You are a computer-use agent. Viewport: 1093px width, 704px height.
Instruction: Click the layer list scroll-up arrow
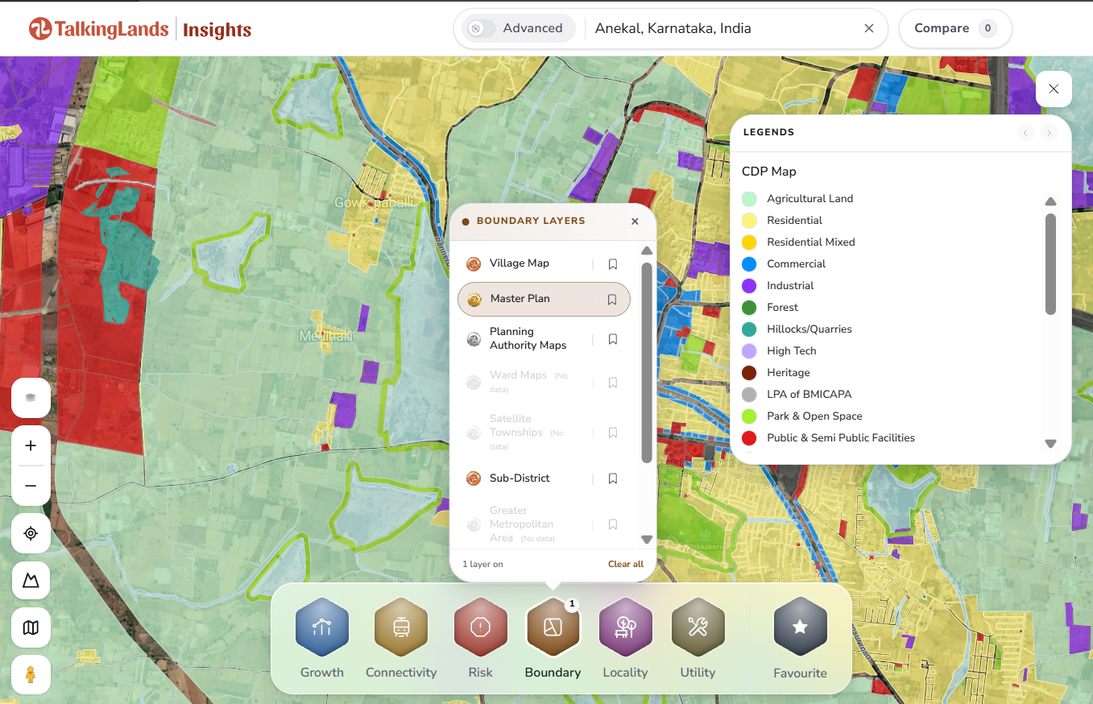(647, 251)
